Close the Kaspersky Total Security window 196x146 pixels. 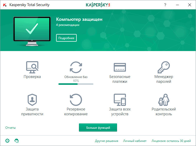click(x=190, y=5)
